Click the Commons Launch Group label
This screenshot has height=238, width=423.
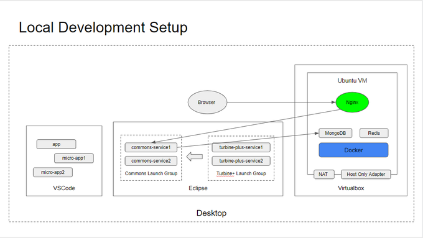(x=151, y=173)
